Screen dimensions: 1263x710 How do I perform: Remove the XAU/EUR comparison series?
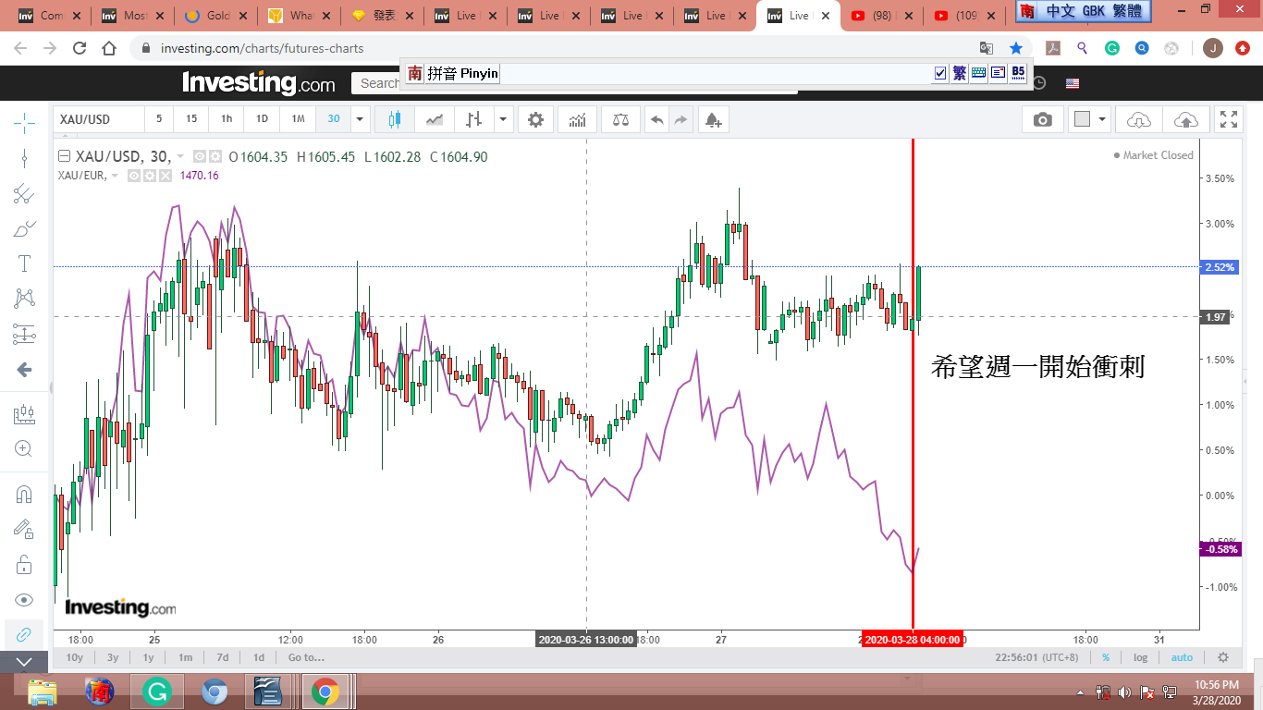pos(166,176)
